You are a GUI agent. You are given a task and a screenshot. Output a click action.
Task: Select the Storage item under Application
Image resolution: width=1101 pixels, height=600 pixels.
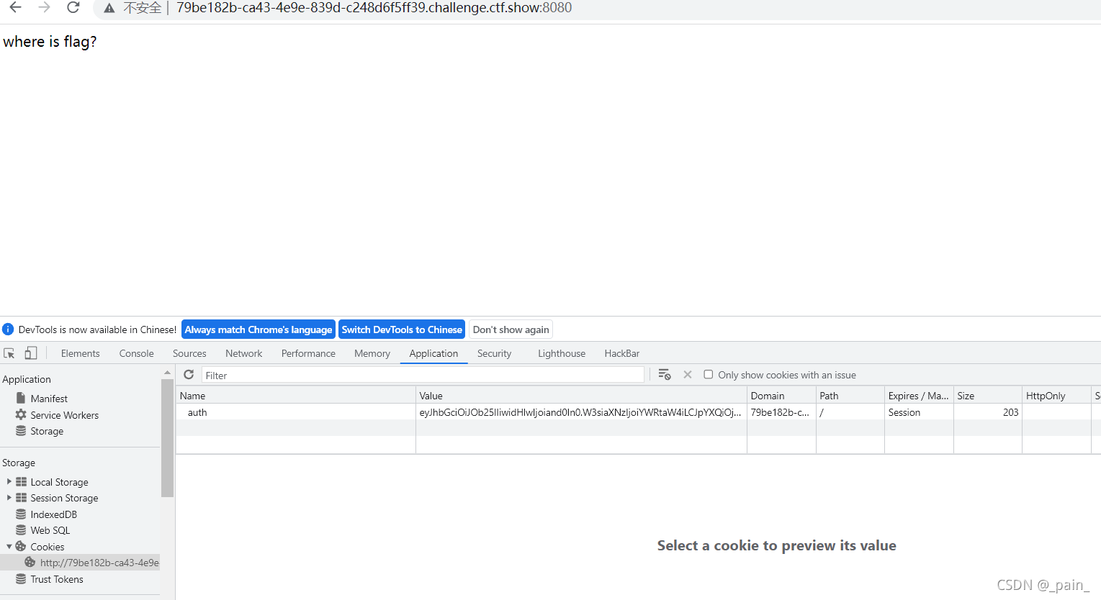tap(47, 431)
